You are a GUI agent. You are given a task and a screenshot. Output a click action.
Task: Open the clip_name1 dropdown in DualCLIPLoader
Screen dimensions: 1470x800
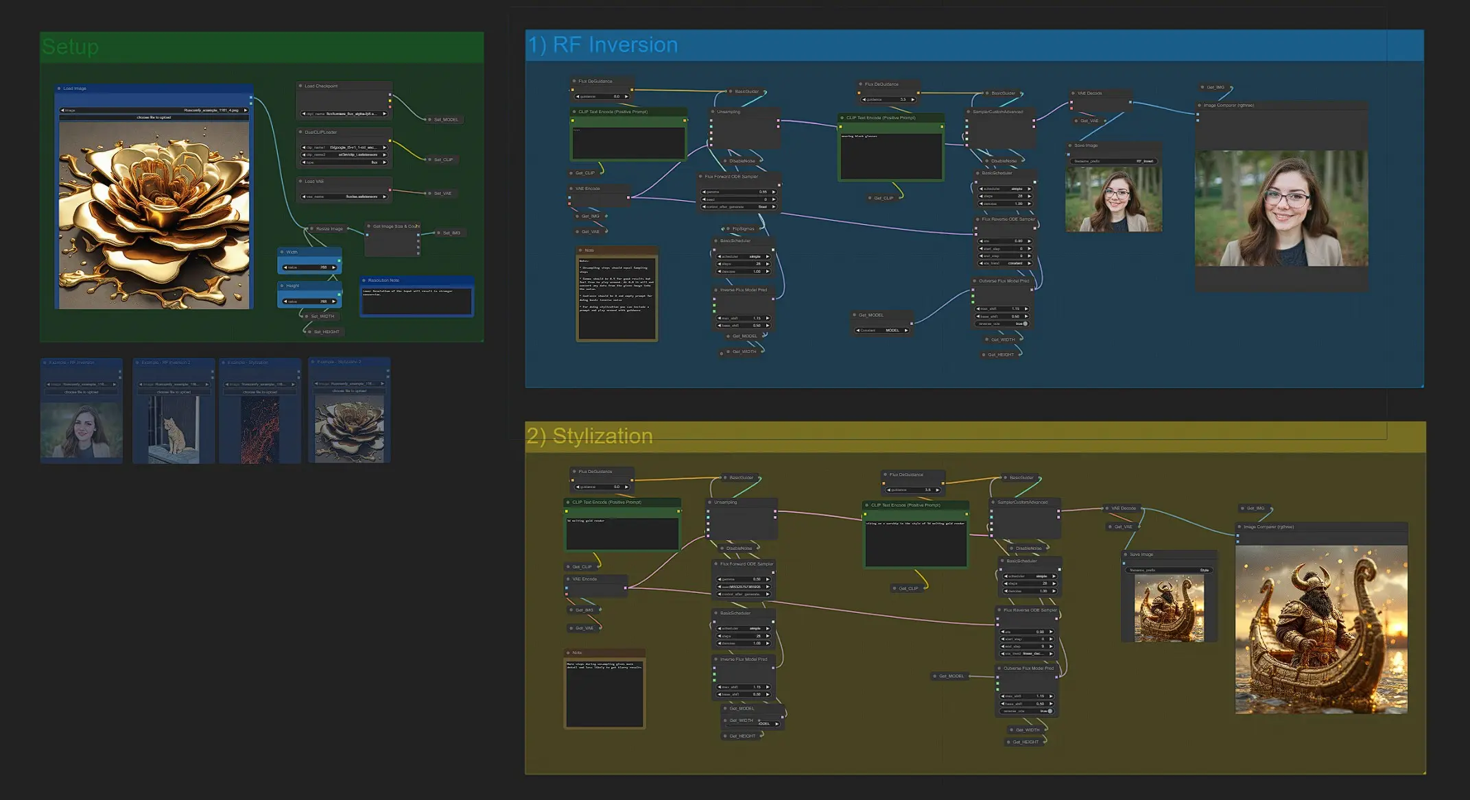point(344,147)
